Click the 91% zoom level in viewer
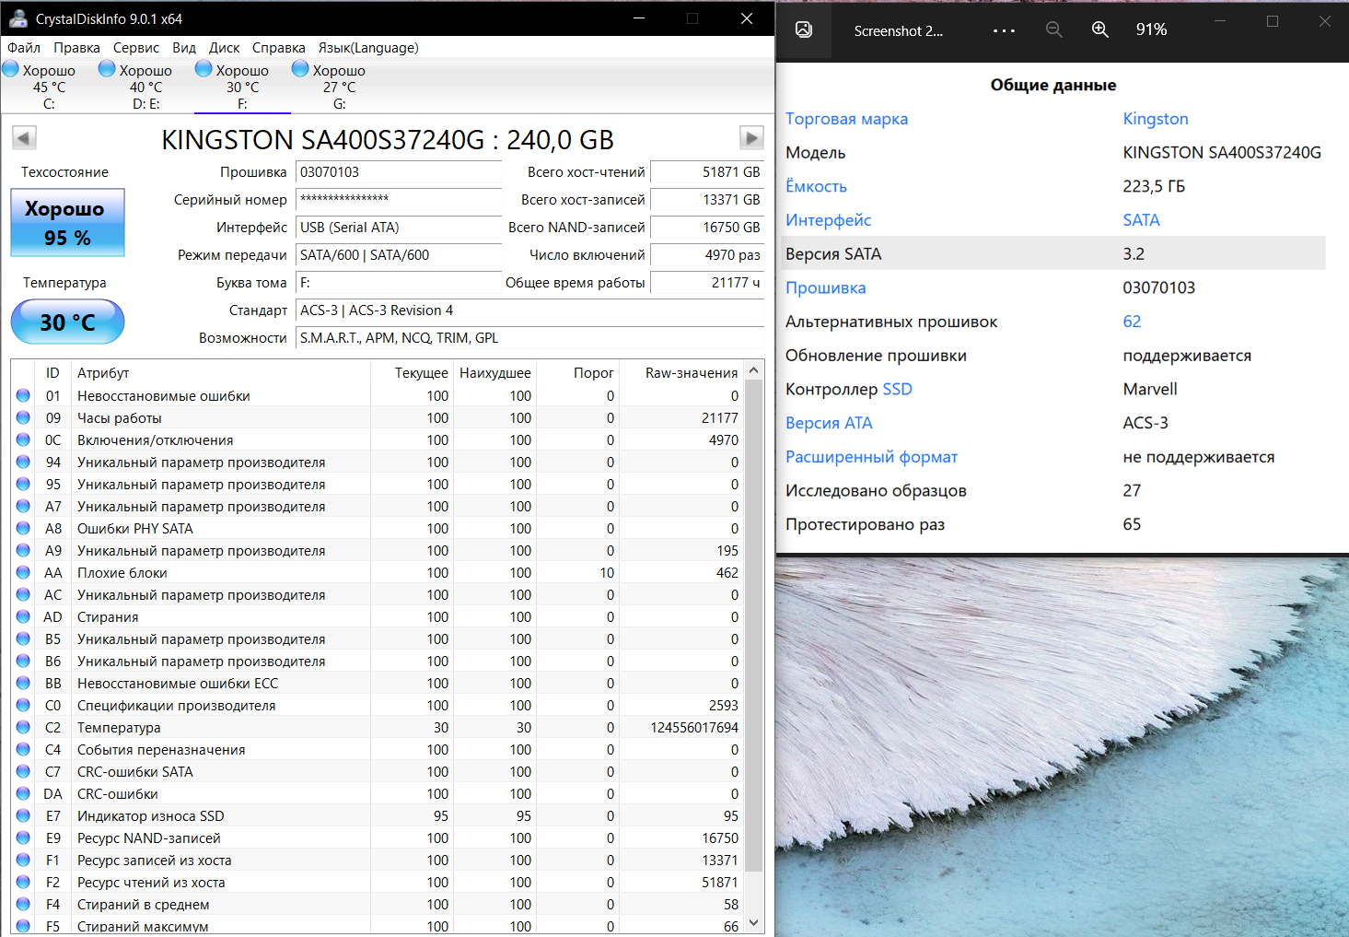This screenshot has width=1349, height=937. (x=1151, y=29)
